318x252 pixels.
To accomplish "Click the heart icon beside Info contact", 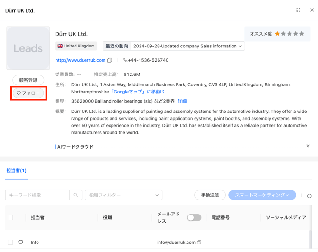I will [x=20, y=242].
